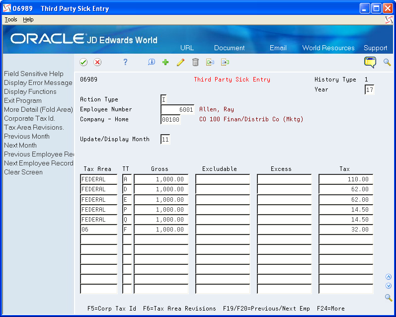Open the URL header link

point(187,48)
